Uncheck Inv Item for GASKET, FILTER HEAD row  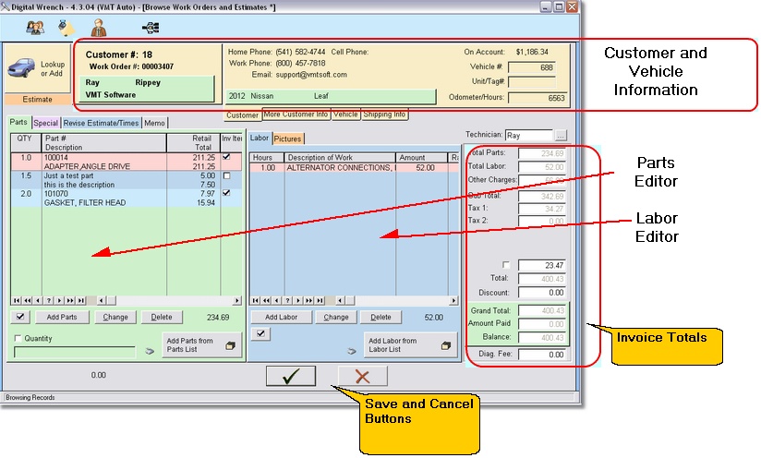click(x=226, y=193)
